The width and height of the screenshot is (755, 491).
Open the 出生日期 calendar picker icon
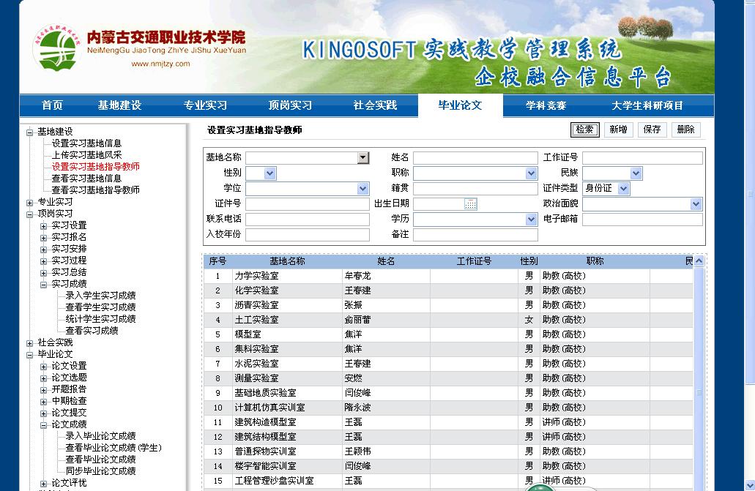[x=470, y=204]
